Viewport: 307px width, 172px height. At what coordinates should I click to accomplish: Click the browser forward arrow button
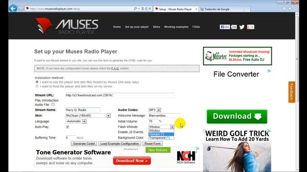click(21, 9)
